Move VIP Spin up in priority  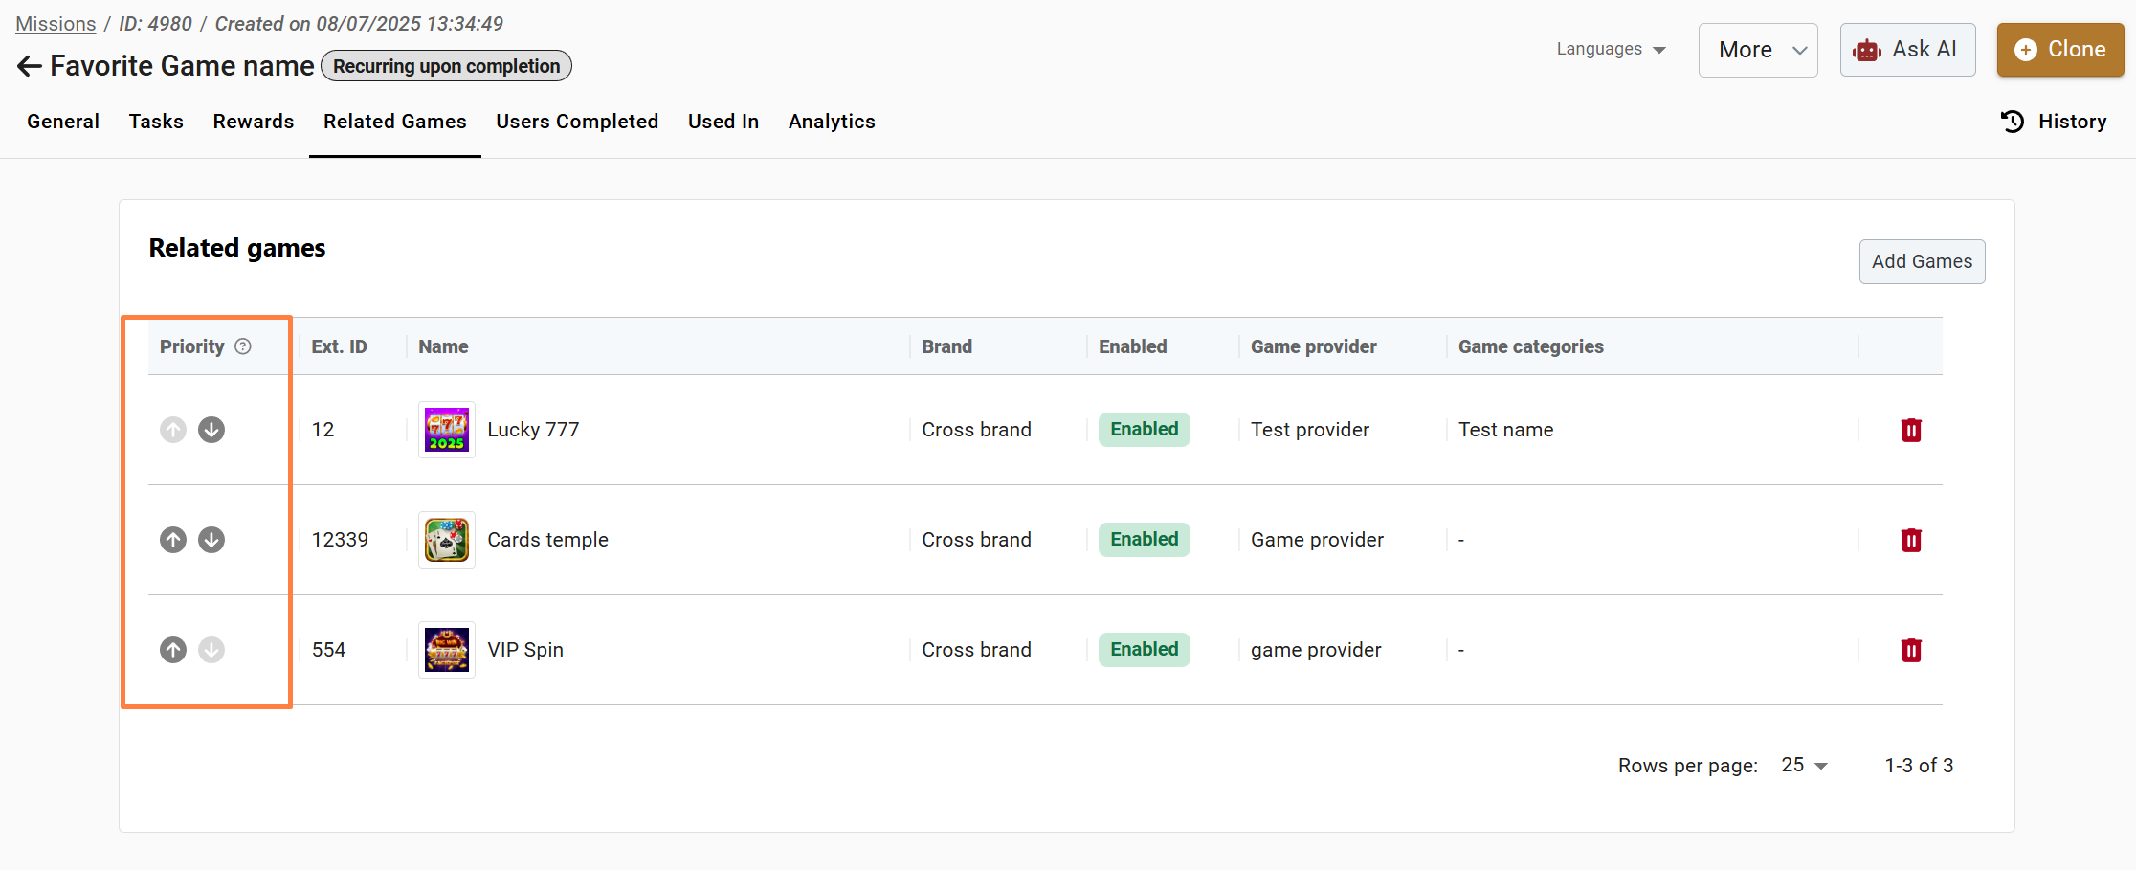click(x=173, y=650)
